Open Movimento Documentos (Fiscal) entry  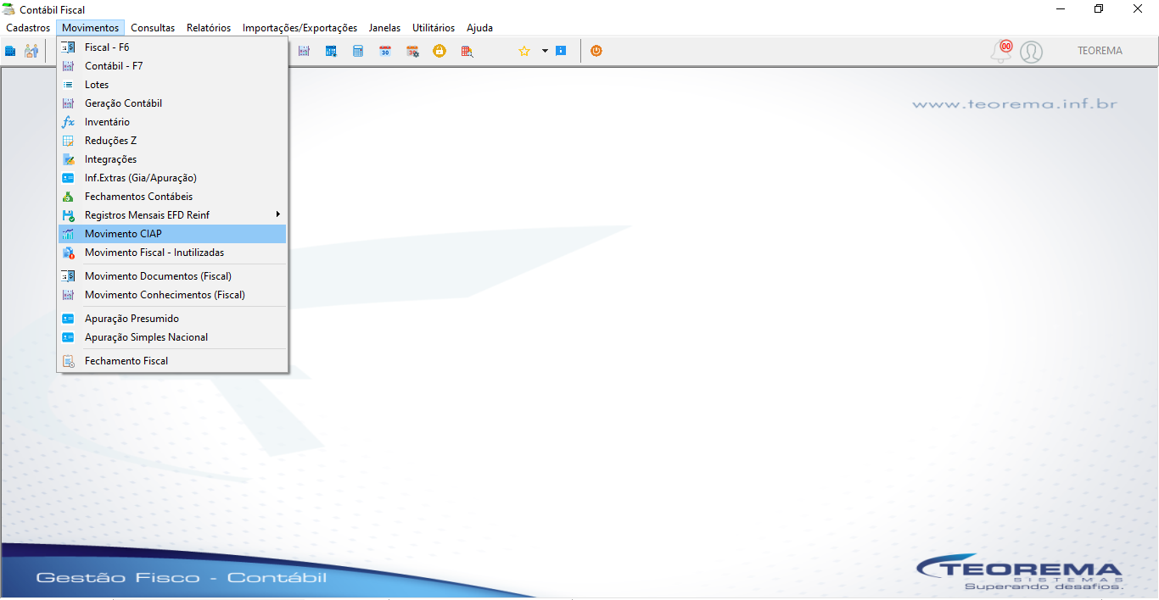[172, 276]
